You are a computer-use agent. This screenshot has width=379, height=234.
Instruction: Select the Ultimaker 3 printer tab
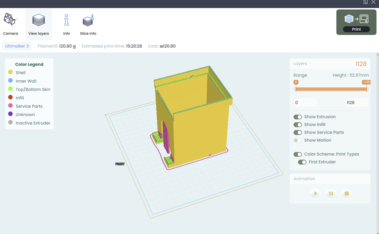pos(17,46)
